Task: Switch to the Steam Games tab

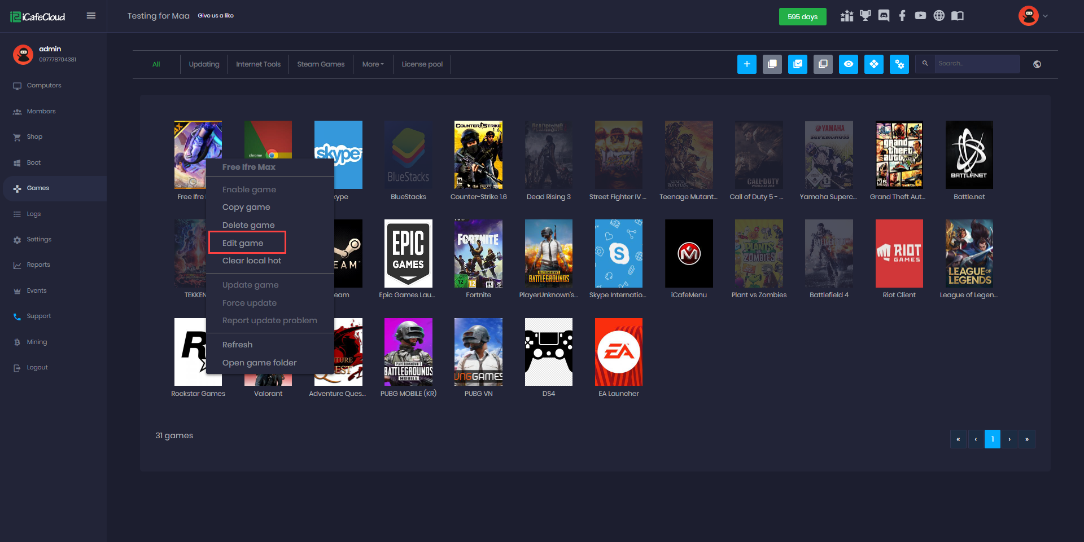Action: [x=321, y=64]
